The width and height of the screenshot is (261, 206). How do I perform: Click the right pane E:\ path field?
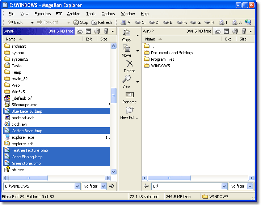185,186
